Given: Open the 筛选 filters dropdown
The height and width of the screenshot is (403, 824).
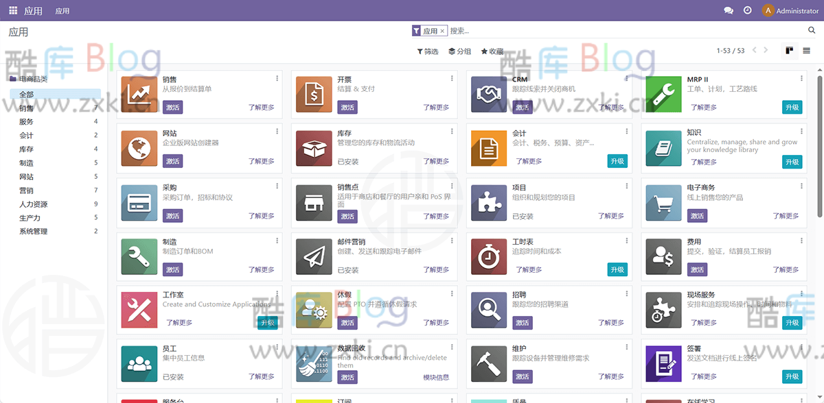Looking at the screenshot, I should [427, 50].
